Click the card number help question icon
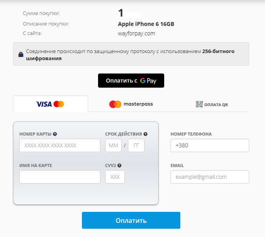The height and width of the screenshot is (237, 265). point(55,134)
